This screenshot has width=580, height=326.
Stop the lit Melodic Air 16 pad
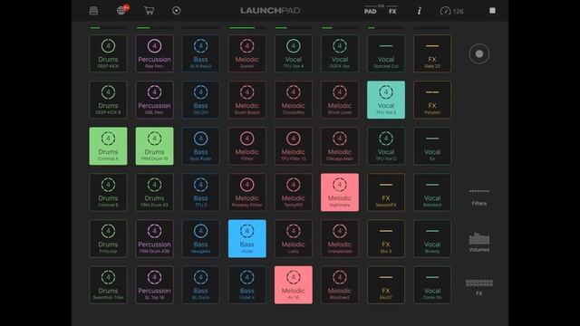(294, 285)
